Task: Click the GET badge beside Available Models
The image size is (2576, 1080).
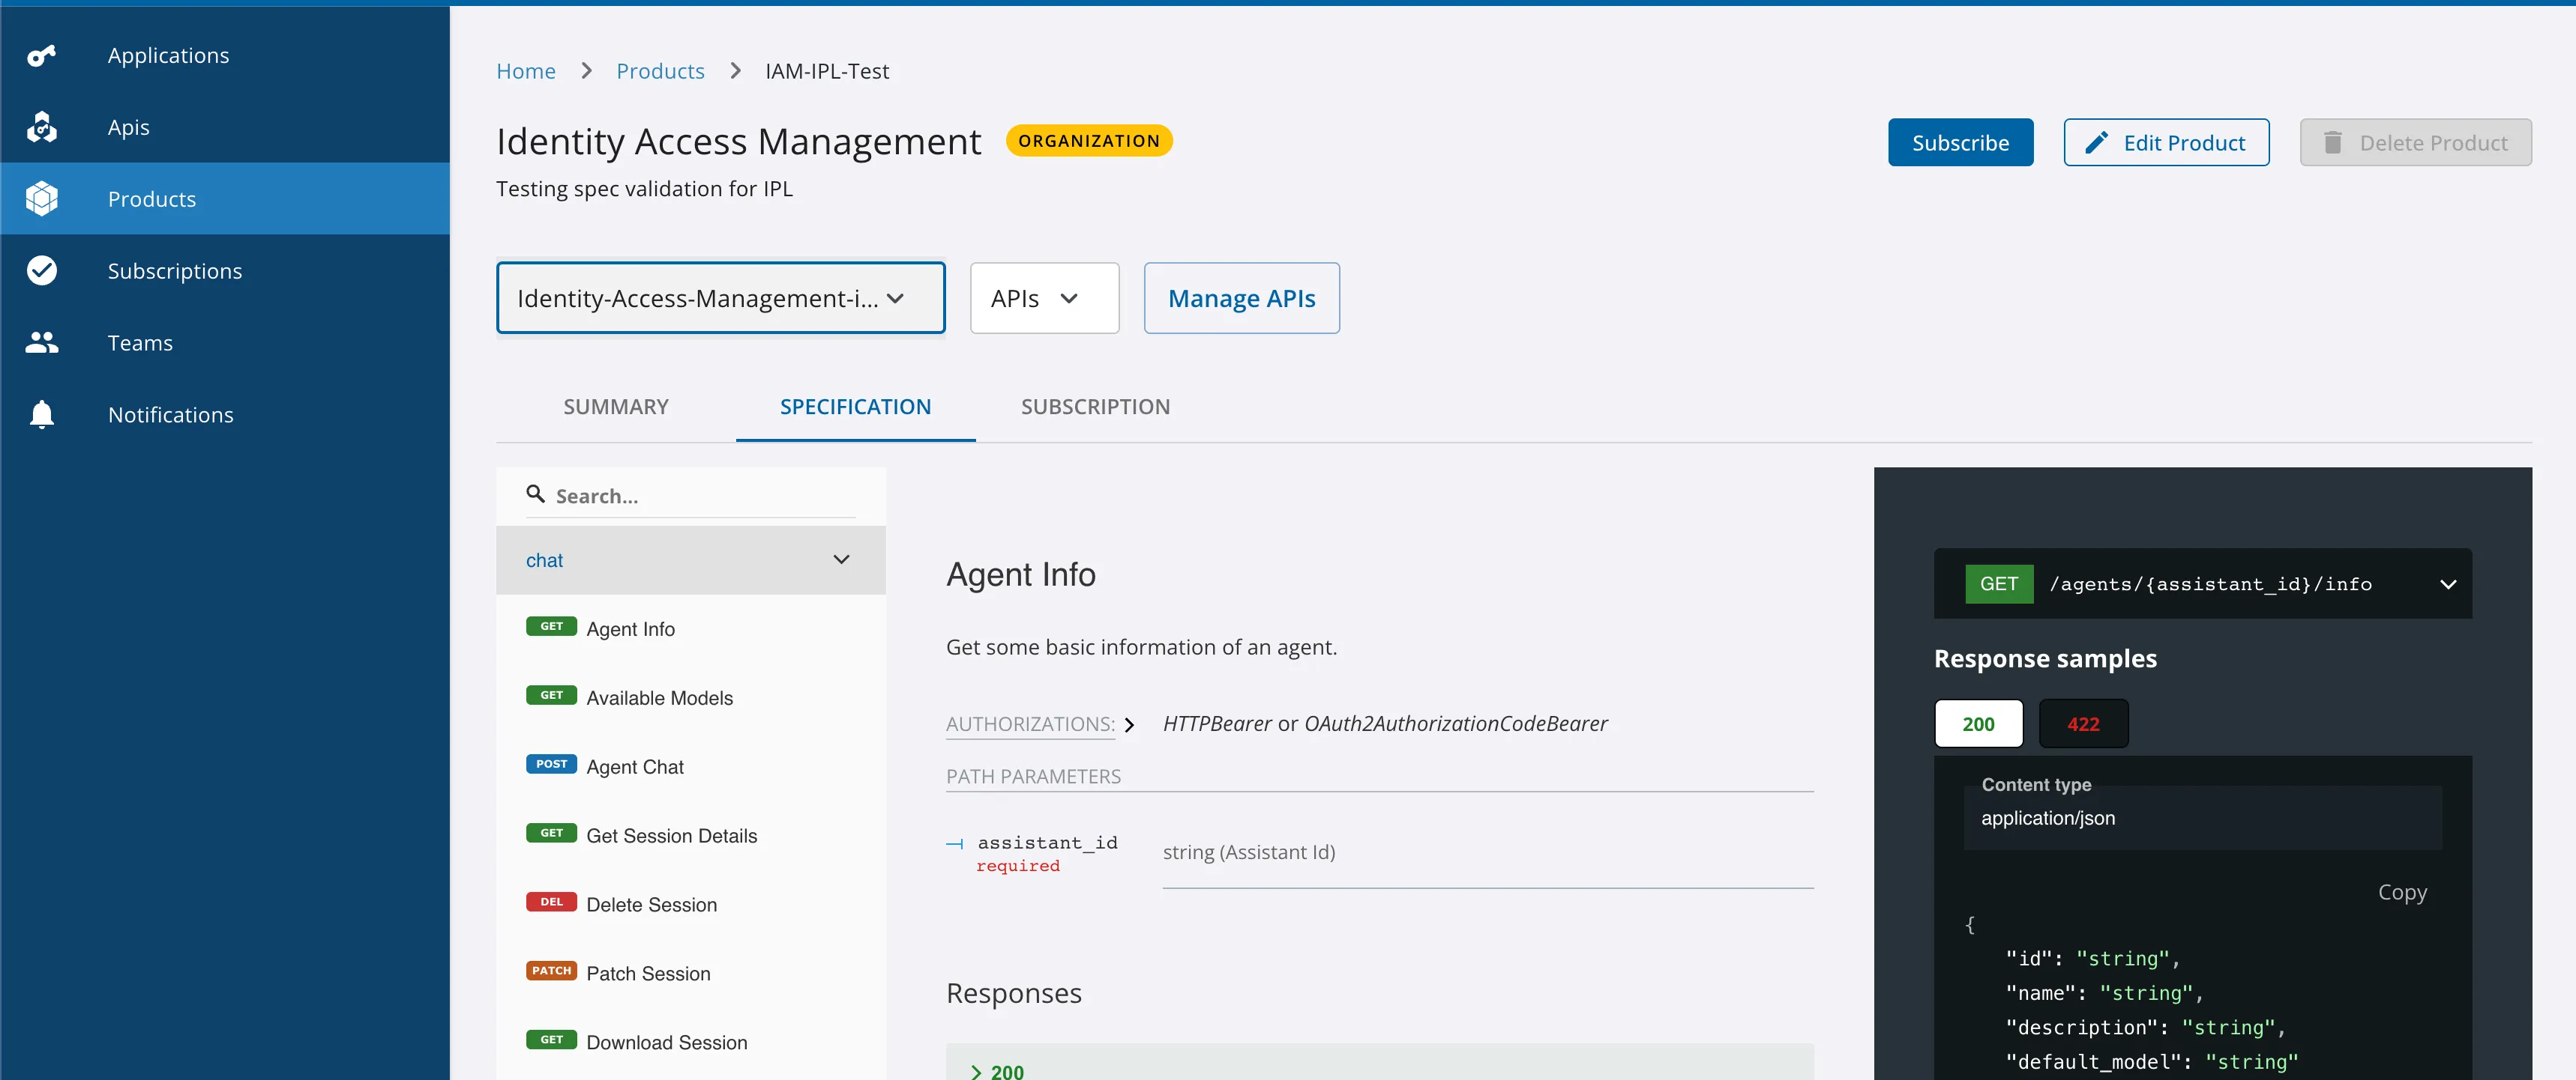Action: click(x=551, y=695)
